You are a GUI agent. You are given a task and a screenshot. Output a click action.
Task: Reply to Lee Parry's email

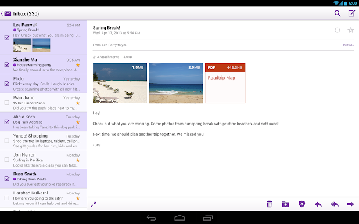coord(318,204)
